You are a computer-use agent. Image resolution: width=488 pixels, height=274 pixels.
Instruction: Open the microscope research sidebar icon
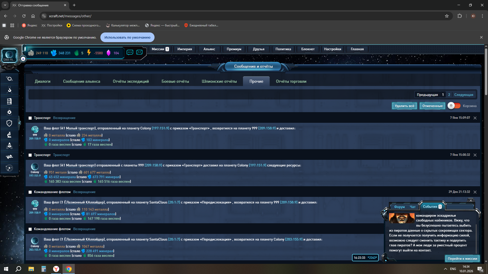click(9, 134)
